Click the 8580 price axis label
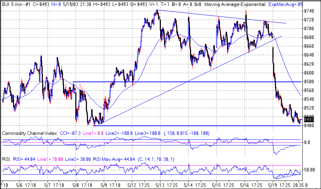This screenshot has width=321, height=189. [309, 82]
